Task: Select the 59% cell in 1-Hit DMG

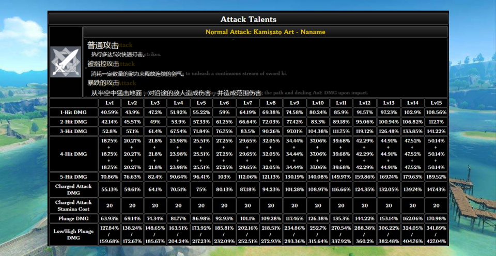Action: 224,112
